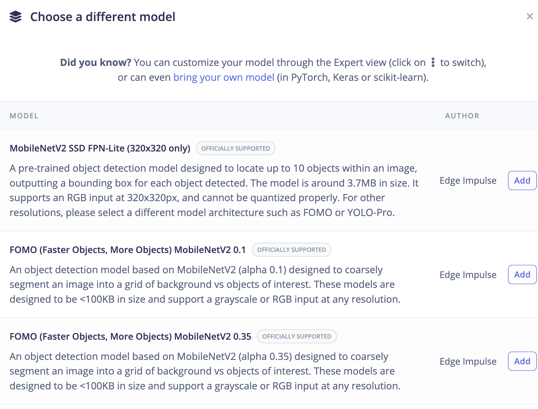Click the three-dot Expert view icon

point(433,62)
